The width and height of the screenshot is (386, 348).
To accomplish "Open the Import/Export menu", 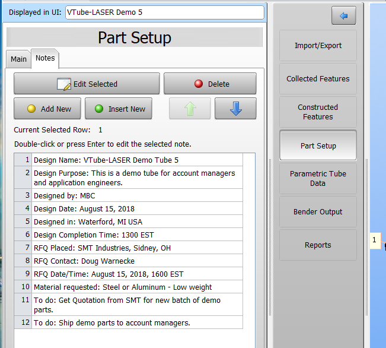I will tap(318, 46).
